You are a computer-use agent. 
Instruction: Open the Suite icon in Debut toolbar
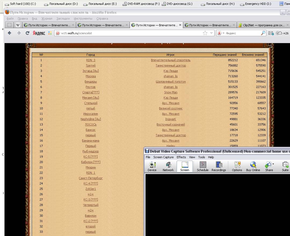click(x=285, y=167)
